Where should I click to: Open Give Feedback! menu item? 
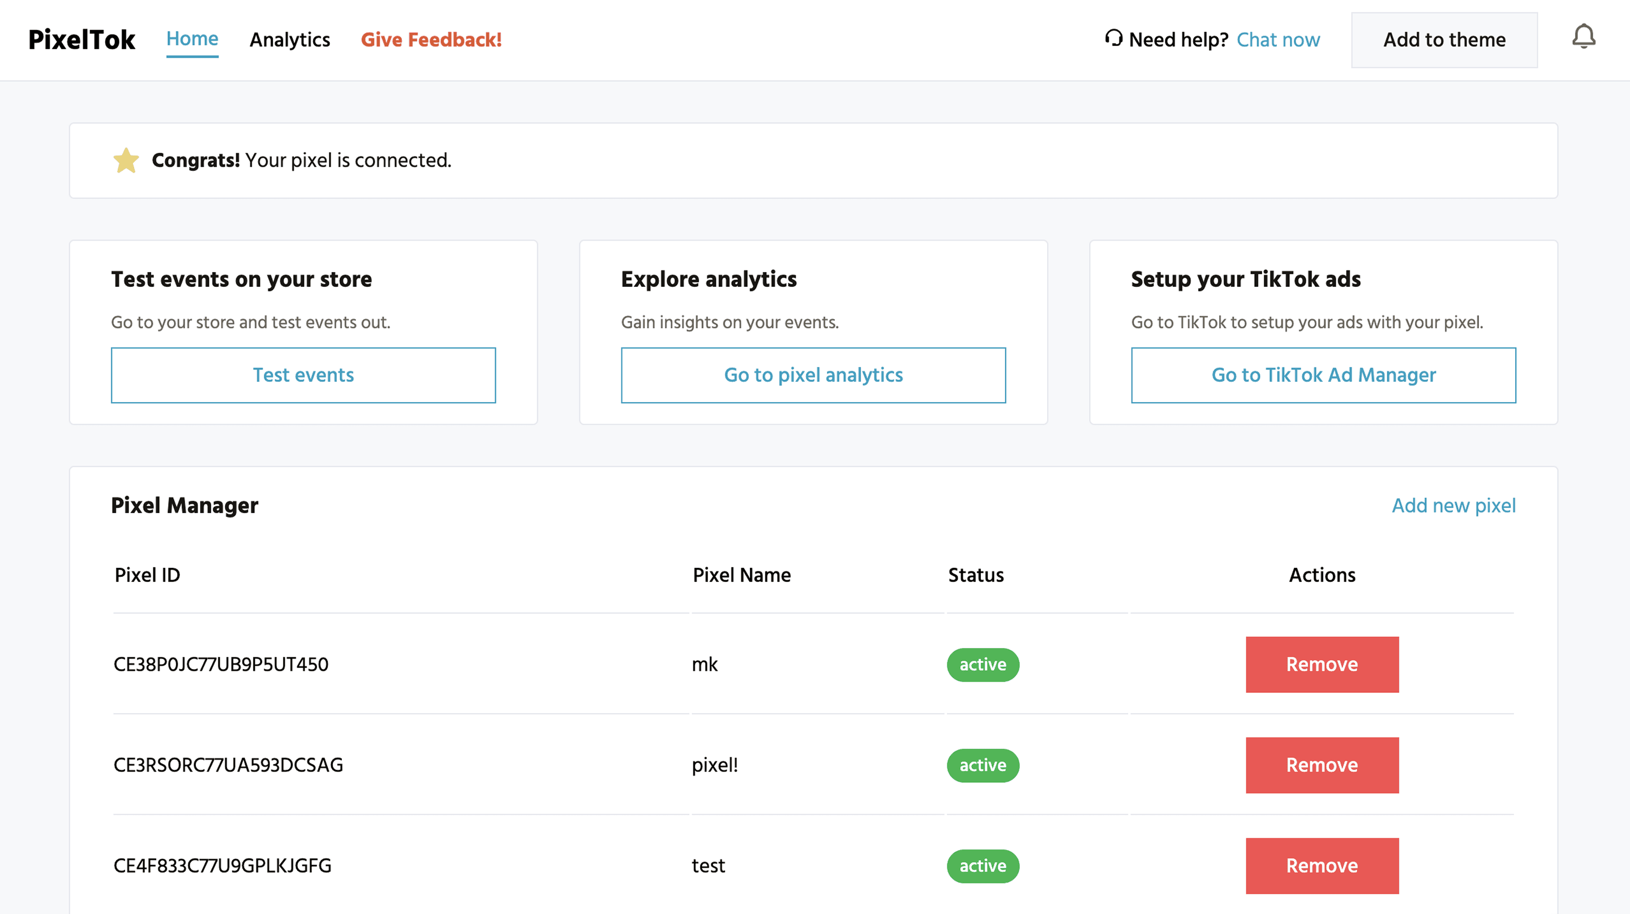pyautogui.click(x=431, y=40)
